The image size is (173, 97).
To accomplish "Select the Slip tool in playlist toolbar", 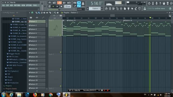I will 47,13.
